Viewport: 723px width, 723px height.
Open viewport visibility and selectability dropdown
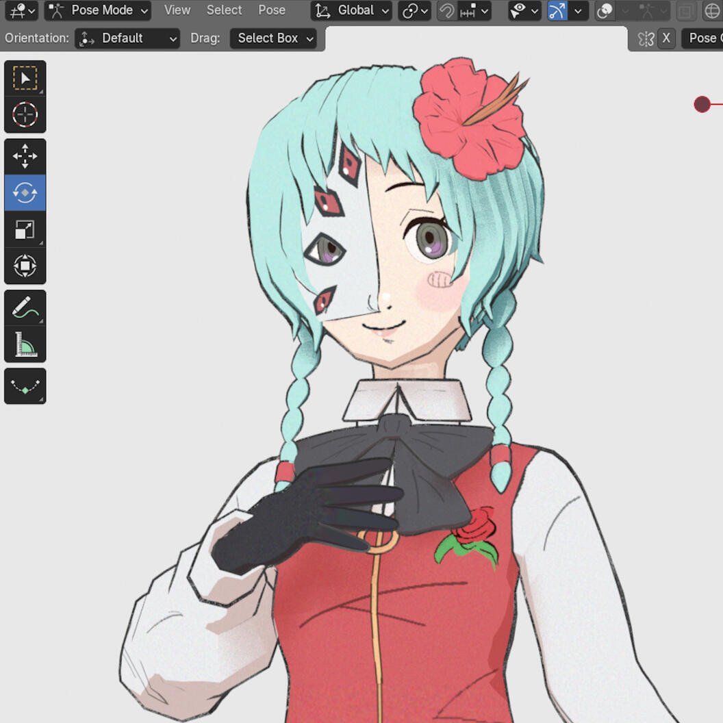pyautogui.click(x=524, y=10)
